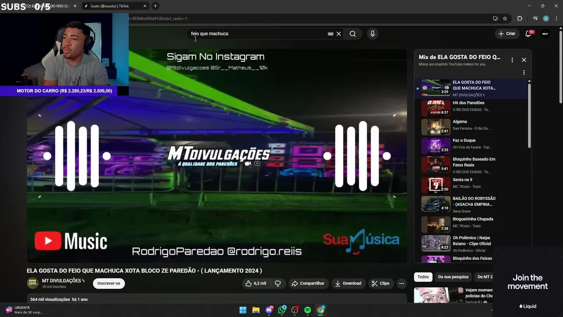Image resolution: width=563 pixels, height=317 pixels.
Task: Like the video with thumbs up
Action: 256,284
